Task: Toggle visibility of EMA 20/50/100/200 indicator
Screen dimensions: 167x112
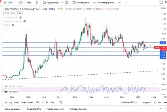Action: pyautogui.click(x=25, y=21)
